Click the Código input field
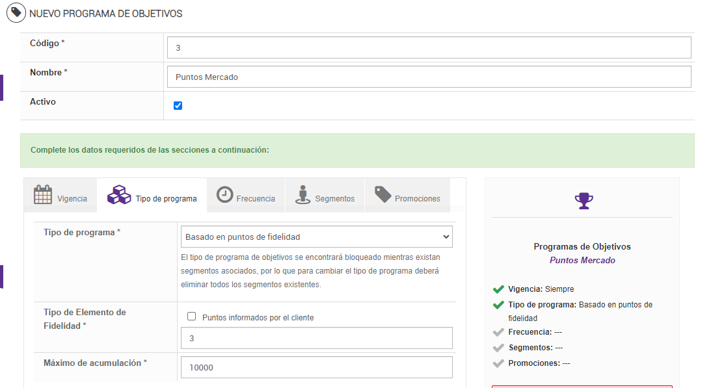This screenshot has height=388, width=711. pyautogui.click(x=429, y=47)
